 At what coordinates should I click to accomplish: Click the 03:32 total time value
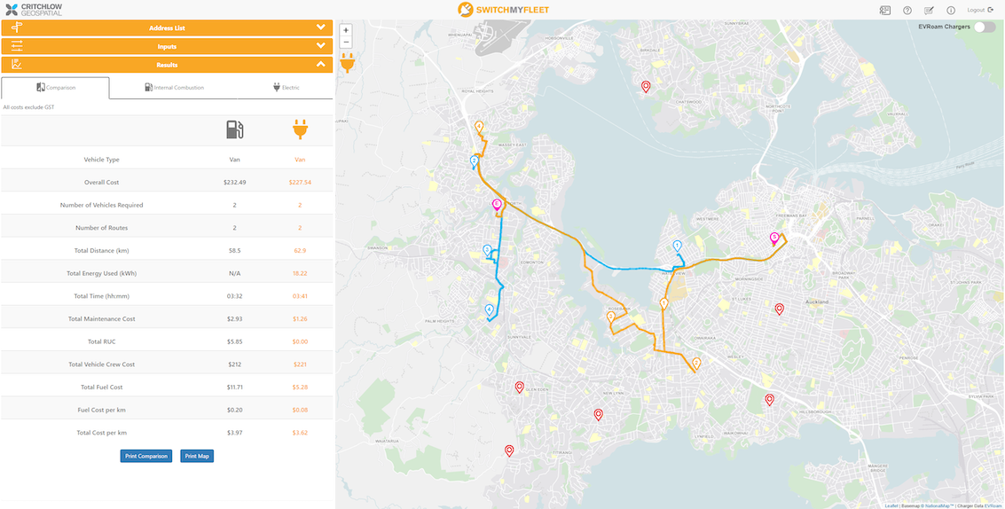(234, 296)
